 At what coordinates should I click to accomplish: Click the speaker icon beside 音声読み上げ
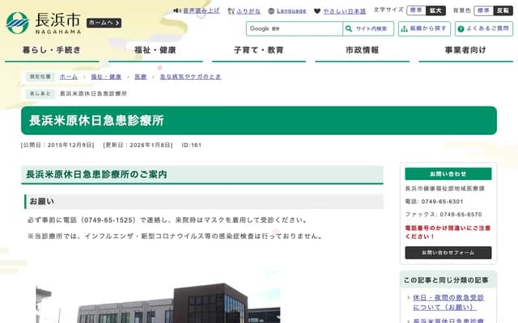177,10
